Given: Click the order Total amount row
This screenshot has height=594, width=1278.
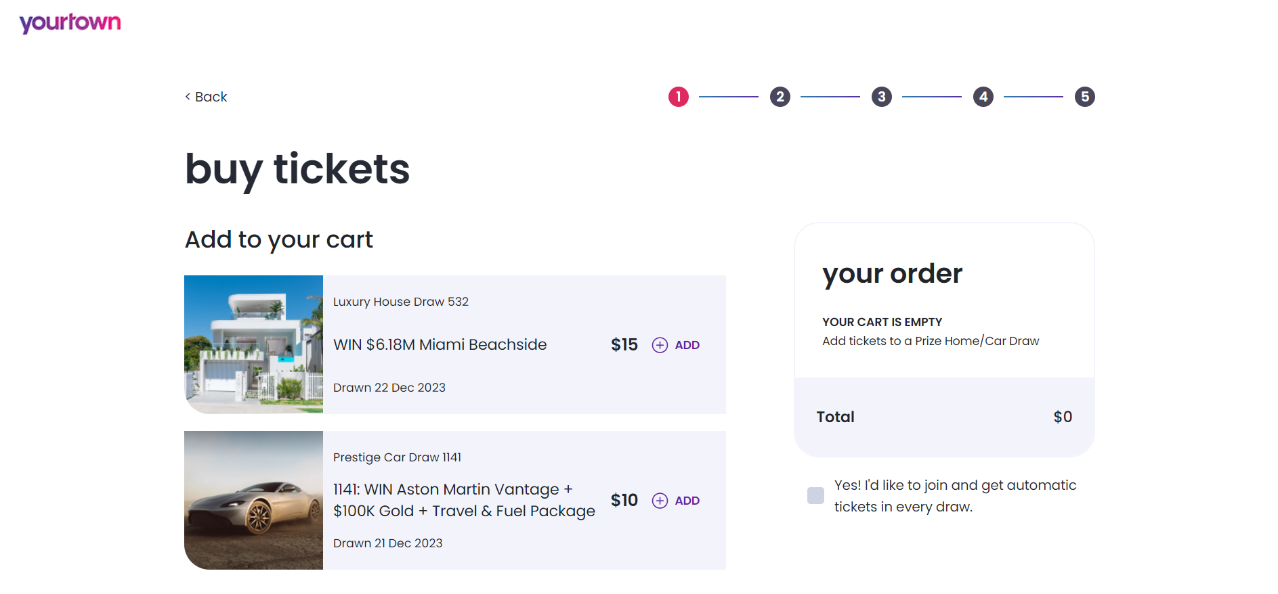Looking at the screenshot, I should pyautogui.click(x=943, y=417).
